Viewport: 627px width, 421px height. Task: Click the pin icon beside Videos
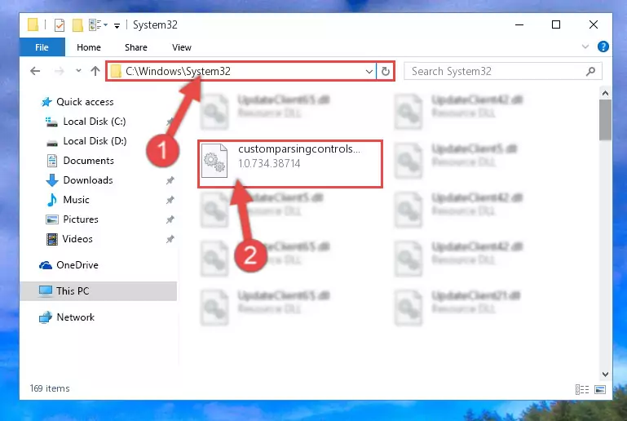170,239
